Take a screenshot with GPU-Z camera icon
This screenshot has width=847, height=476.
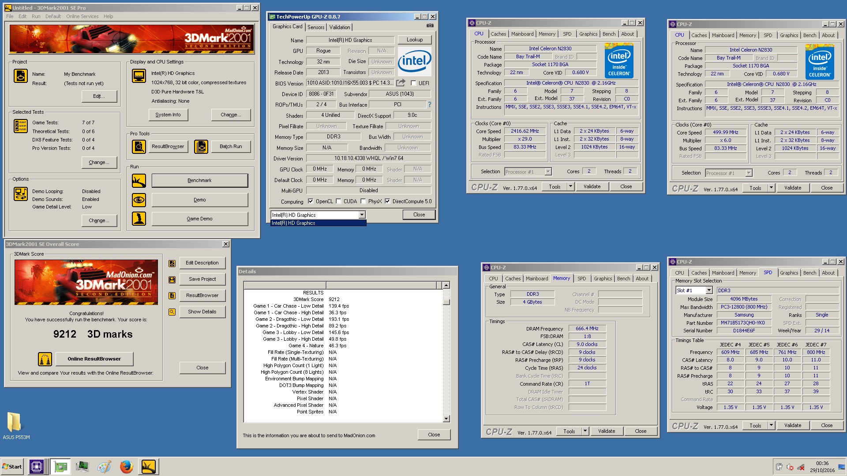click(430, 26)
